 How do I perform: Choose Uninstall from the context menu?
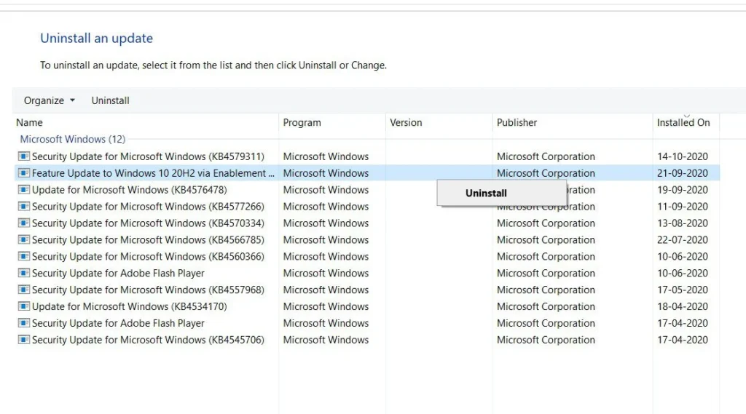(x=501, y=193)
